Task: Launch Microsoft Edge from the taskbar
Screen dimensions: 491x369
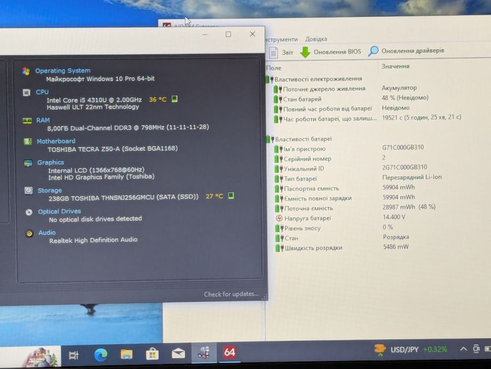Action: click(x=101, y=355)
